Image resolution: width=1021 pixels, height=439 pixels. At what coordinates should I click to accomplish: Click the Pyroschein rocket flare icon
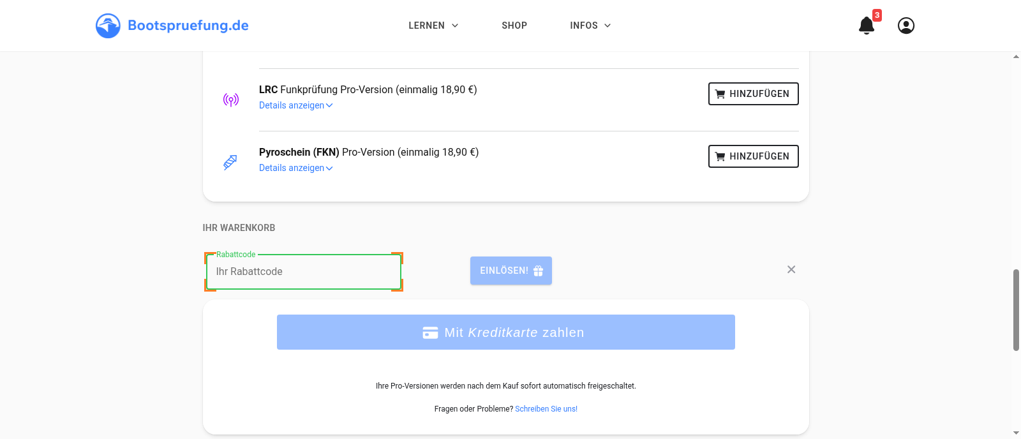[230, 162]
